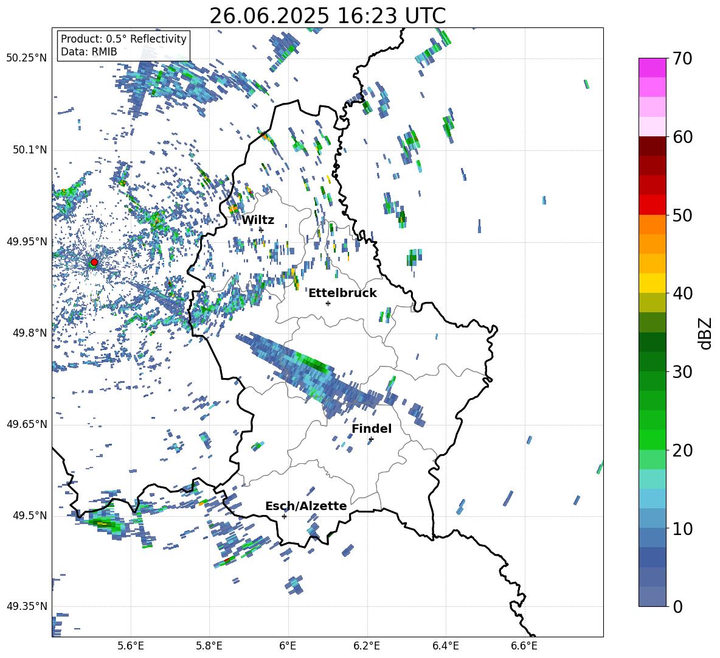Click the orange colorbar segment below 50
Viewport: 720px width, 658px height.
click(x=652, y=224)
